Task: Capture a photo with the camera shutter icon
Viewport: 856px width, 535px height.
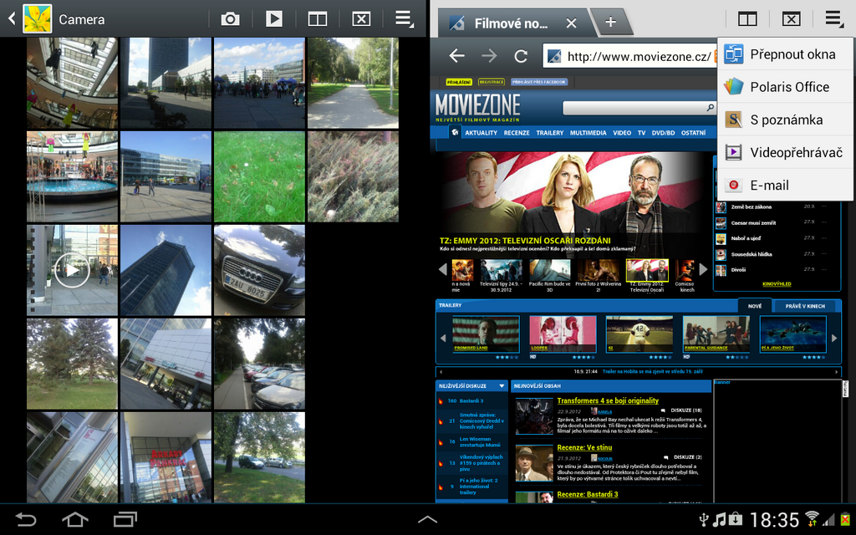Action: [230, 18]
